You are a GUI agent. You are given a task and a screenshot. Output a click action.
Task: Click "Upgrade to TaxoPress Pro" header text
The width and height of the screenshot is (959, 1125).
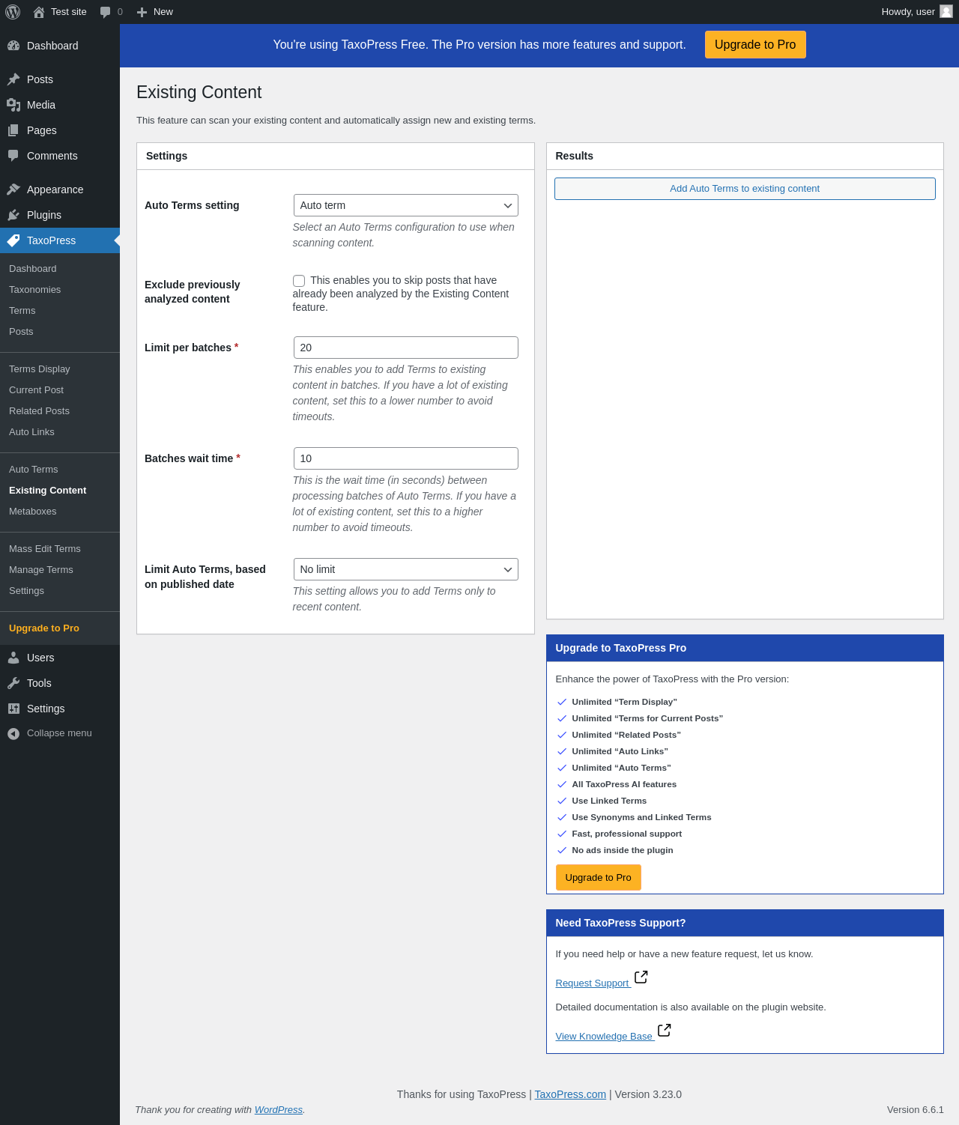621,648
